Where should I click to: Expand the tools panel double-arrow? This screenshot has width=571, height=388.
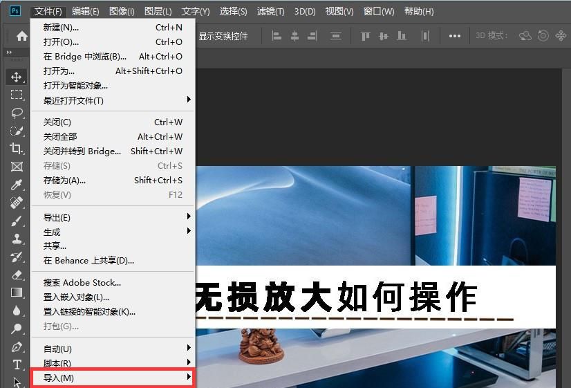pos(9,53)
